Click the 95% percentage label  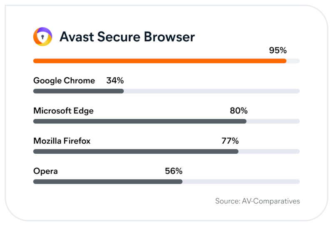pyautogui.click(x=278, y=51)
